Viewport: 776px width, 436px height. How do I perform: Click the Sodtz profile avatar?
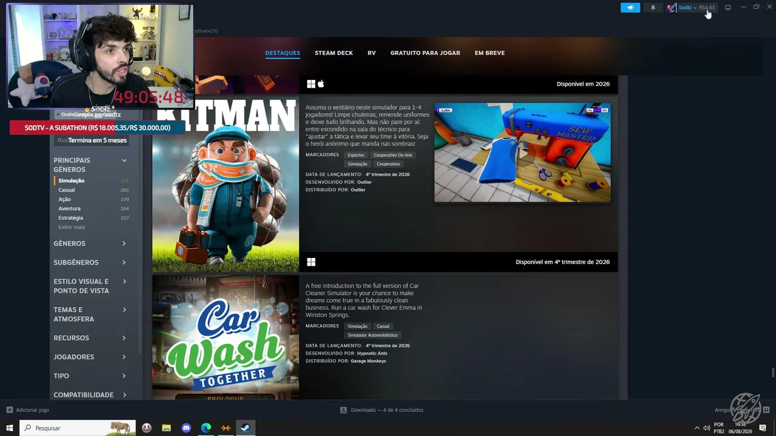(x=671, y=8)
